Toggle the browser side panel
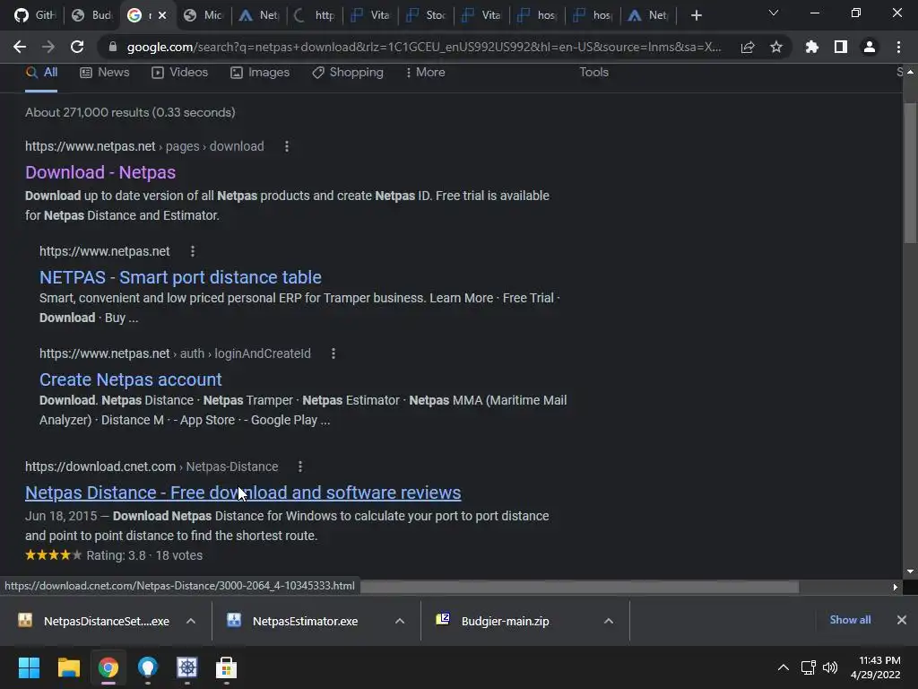 (841, 47)
